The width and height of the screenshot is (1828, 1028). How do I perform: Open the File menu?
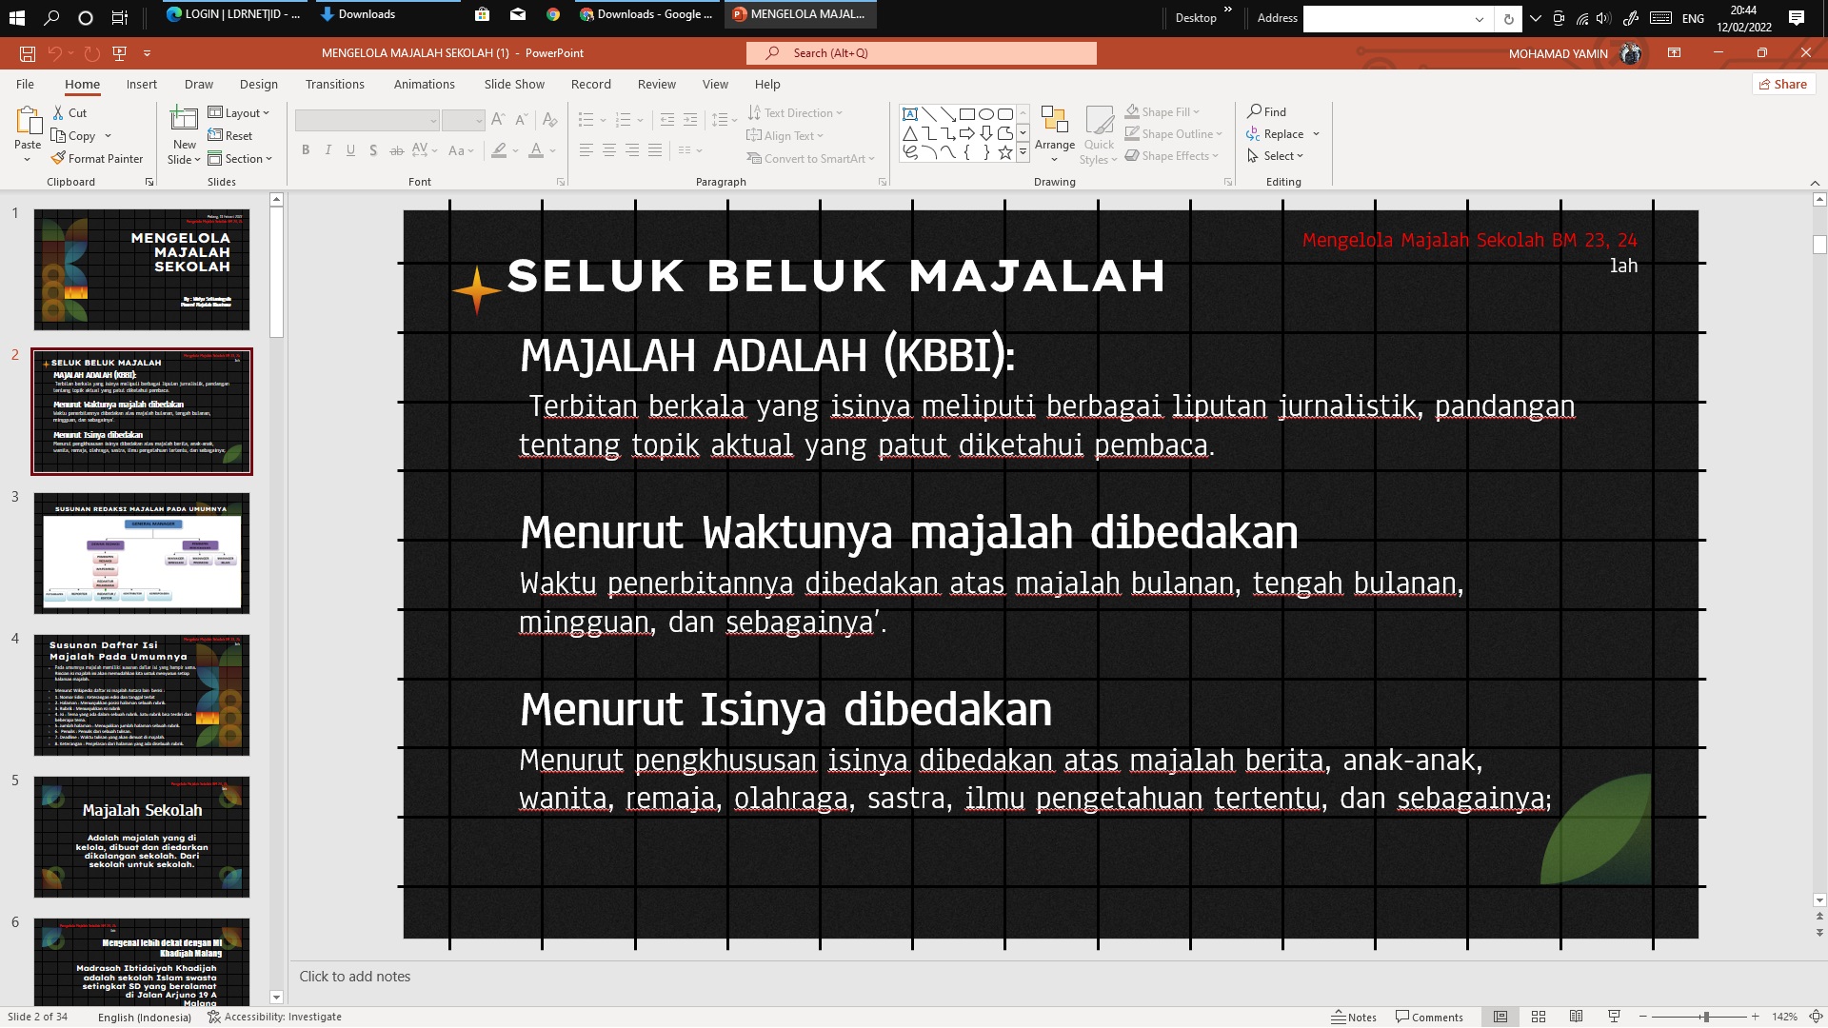tap(25, 84)
